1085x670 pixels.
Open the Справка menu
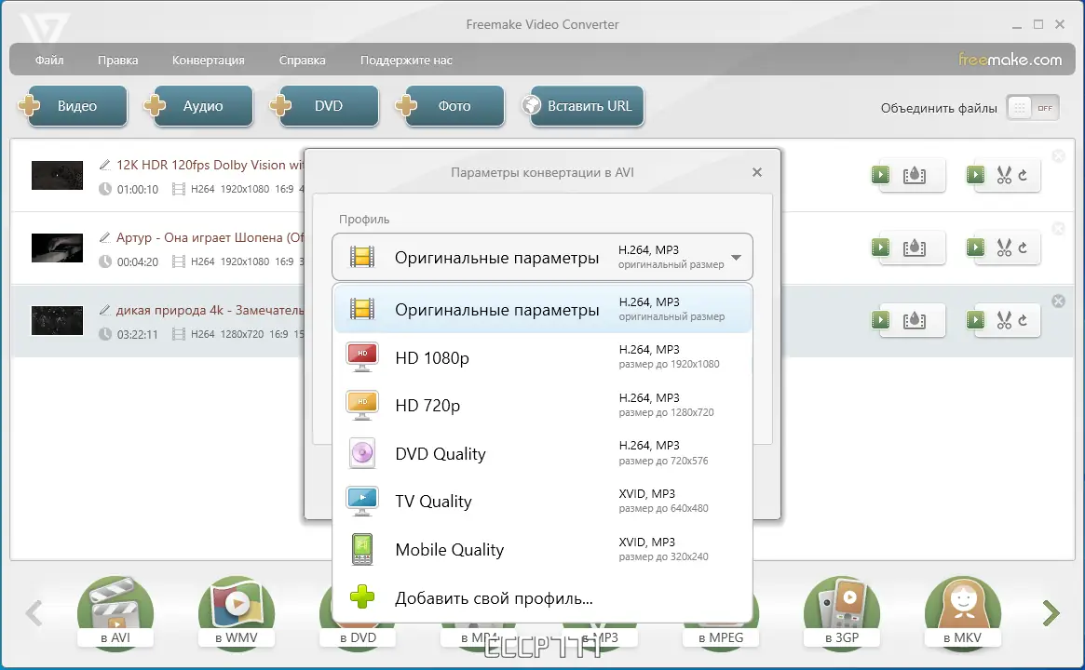pos(302,60)
